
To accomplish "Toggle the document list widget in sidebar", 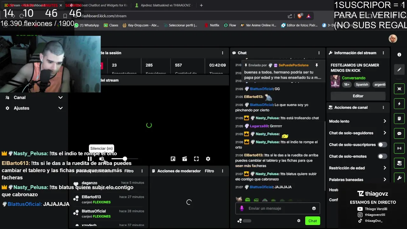I will pos(399,119).
